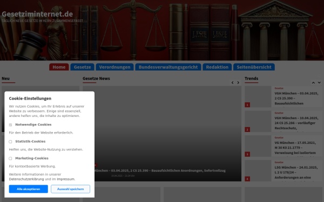
Task: Open trend VGH München 03.04.2025 article
Action: coord(296,99)
